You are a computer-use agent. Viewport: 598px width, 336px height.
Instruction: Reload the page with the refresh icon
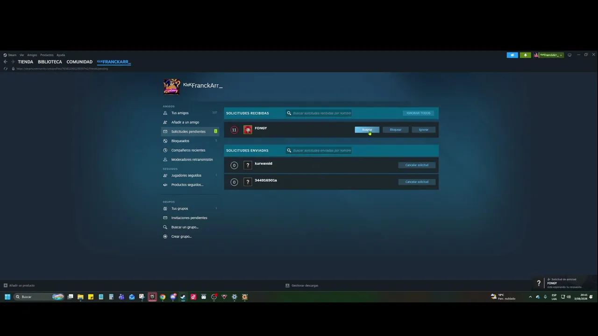pos(6,69)
